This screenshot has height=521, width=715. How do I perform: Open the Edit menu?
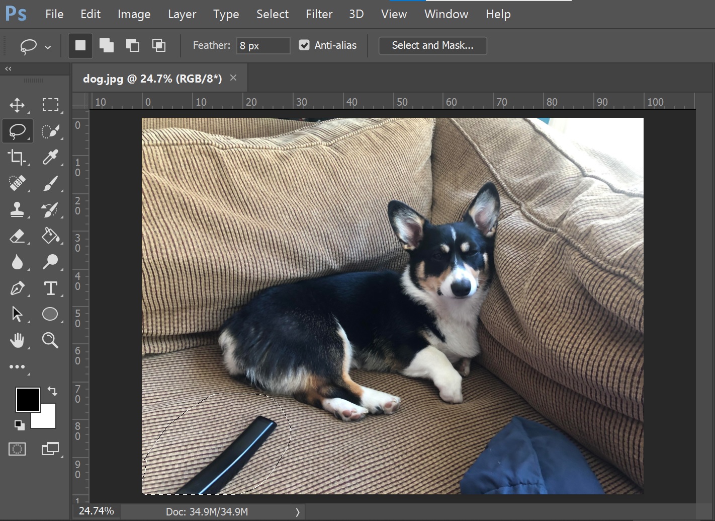coord(91,14)
